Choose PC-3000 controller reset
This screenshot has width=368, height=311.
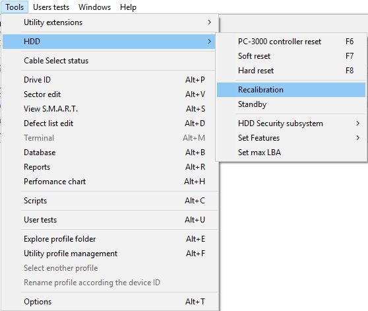click(x=291, y=42)
